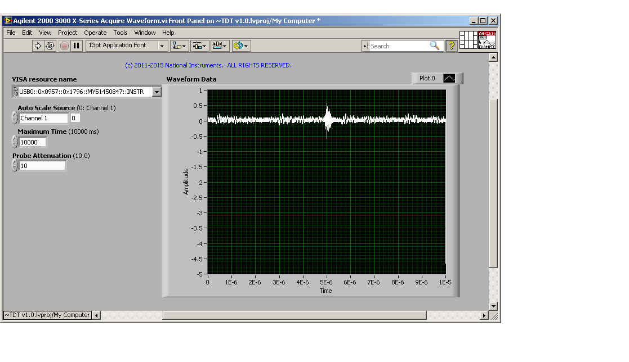
Task: Click the -5 amplitude axis value
Action: click(x=199, y=274)
